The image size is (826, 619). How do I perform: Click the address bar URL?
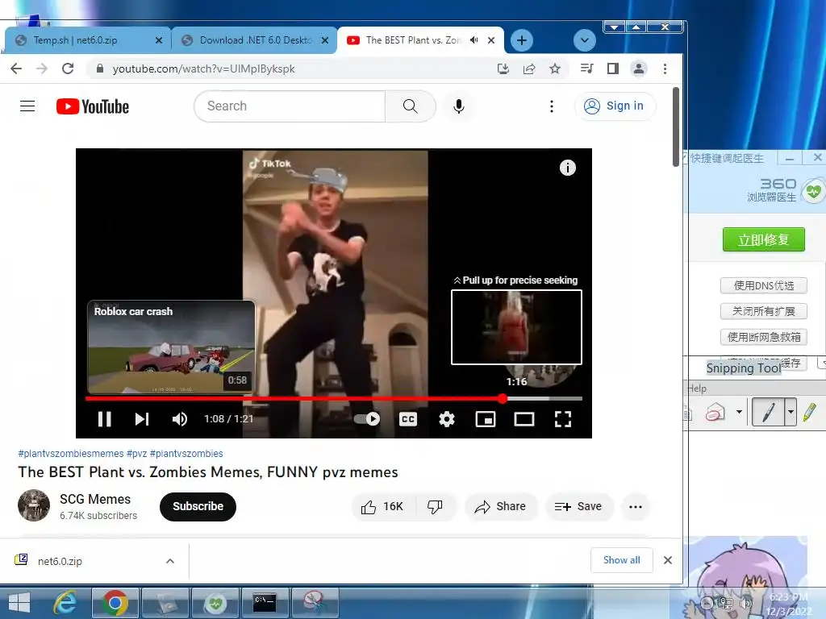click(203, 69)
